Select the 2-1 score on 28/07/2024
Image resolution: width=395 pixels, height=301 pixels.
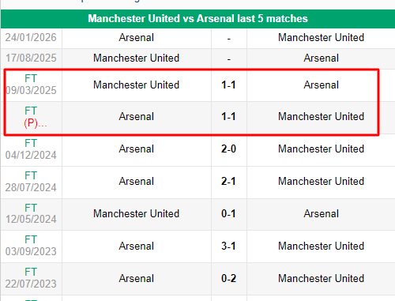(x=228, y=182)
